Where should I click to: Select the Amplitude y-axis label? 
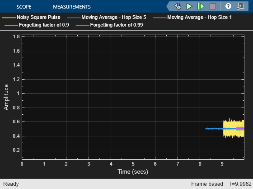pyautogui.click(x=6, y=97)
